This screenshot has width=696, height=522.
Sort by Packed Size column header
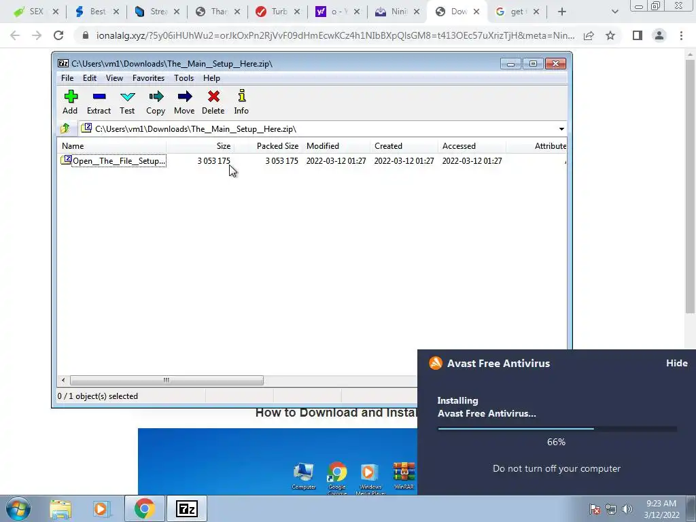pyautogui.click(x=268, y=146)
